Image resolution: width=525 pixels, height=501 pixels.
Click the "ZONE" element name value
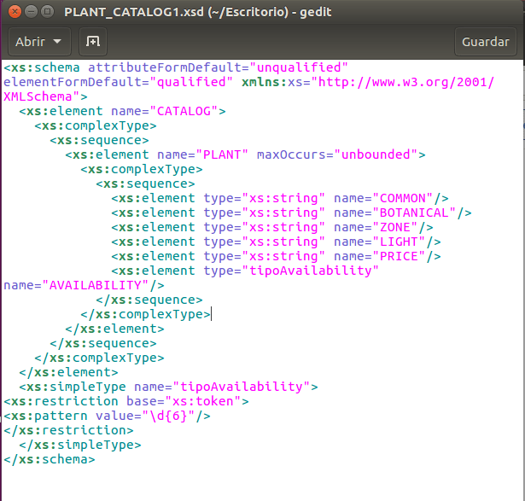pyautogui.click(x=397, y=227)
